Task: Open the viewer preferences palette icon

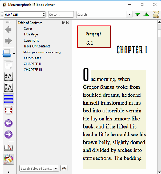Action: (8, 159)
